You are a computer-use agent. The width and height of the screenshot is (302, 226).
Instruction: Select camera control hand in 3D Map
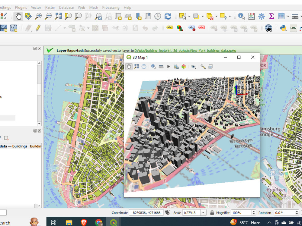129,67
